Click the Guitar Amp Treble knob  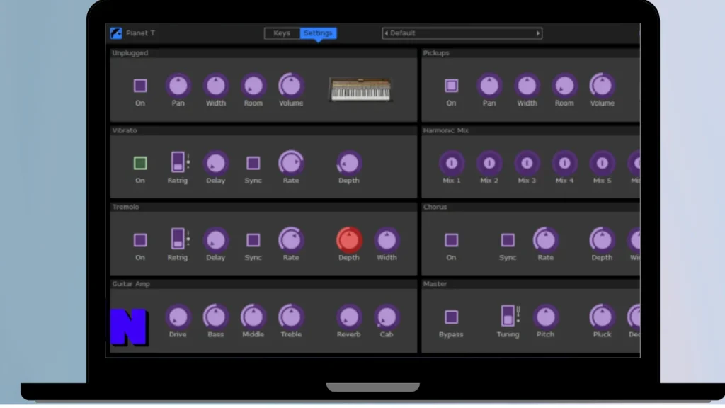291,317
